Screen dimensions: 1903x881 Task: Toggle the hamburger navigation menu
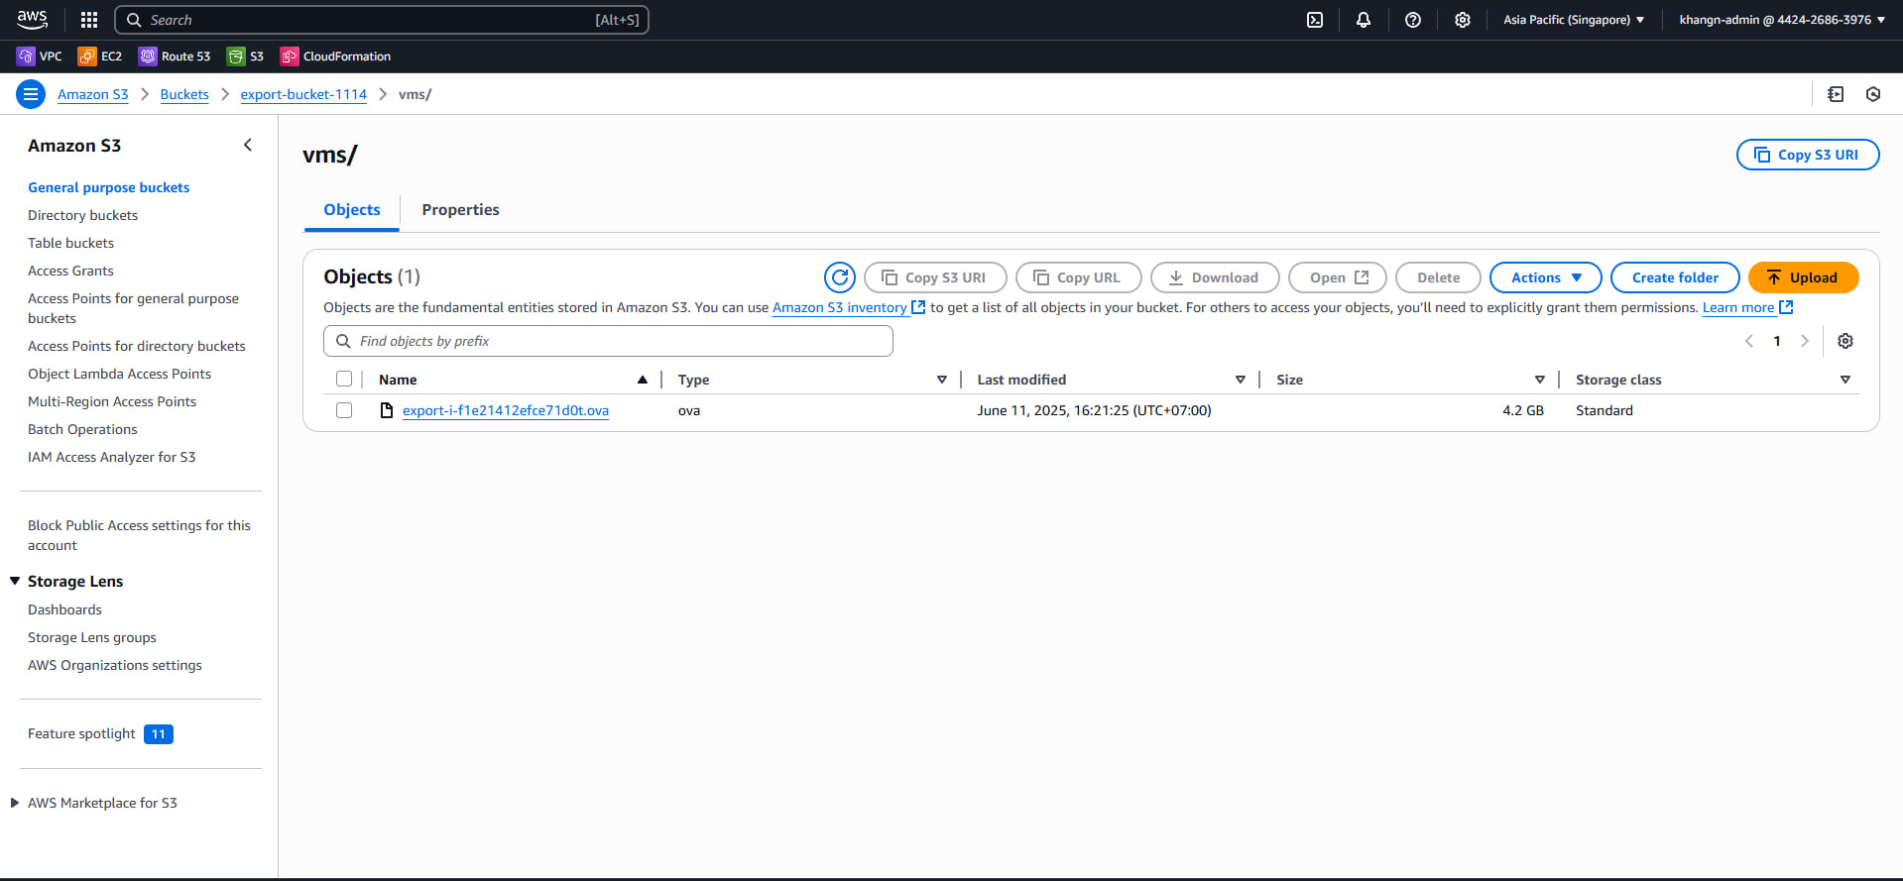click(31, 94)
